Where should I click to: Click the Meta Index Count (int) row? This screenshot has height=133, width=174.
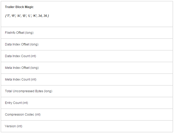(87, 79)
